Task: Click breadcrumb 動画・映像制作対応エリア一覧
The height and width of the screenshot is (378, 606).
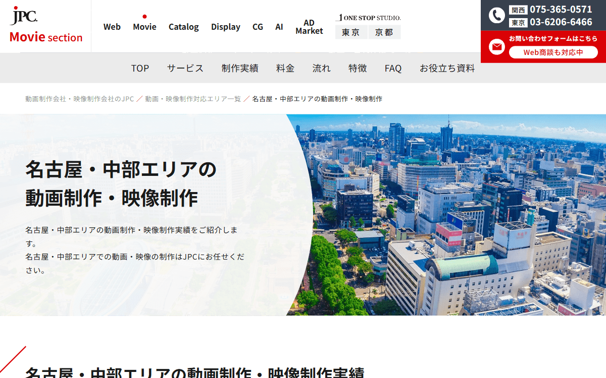Action: click(193, 99)
